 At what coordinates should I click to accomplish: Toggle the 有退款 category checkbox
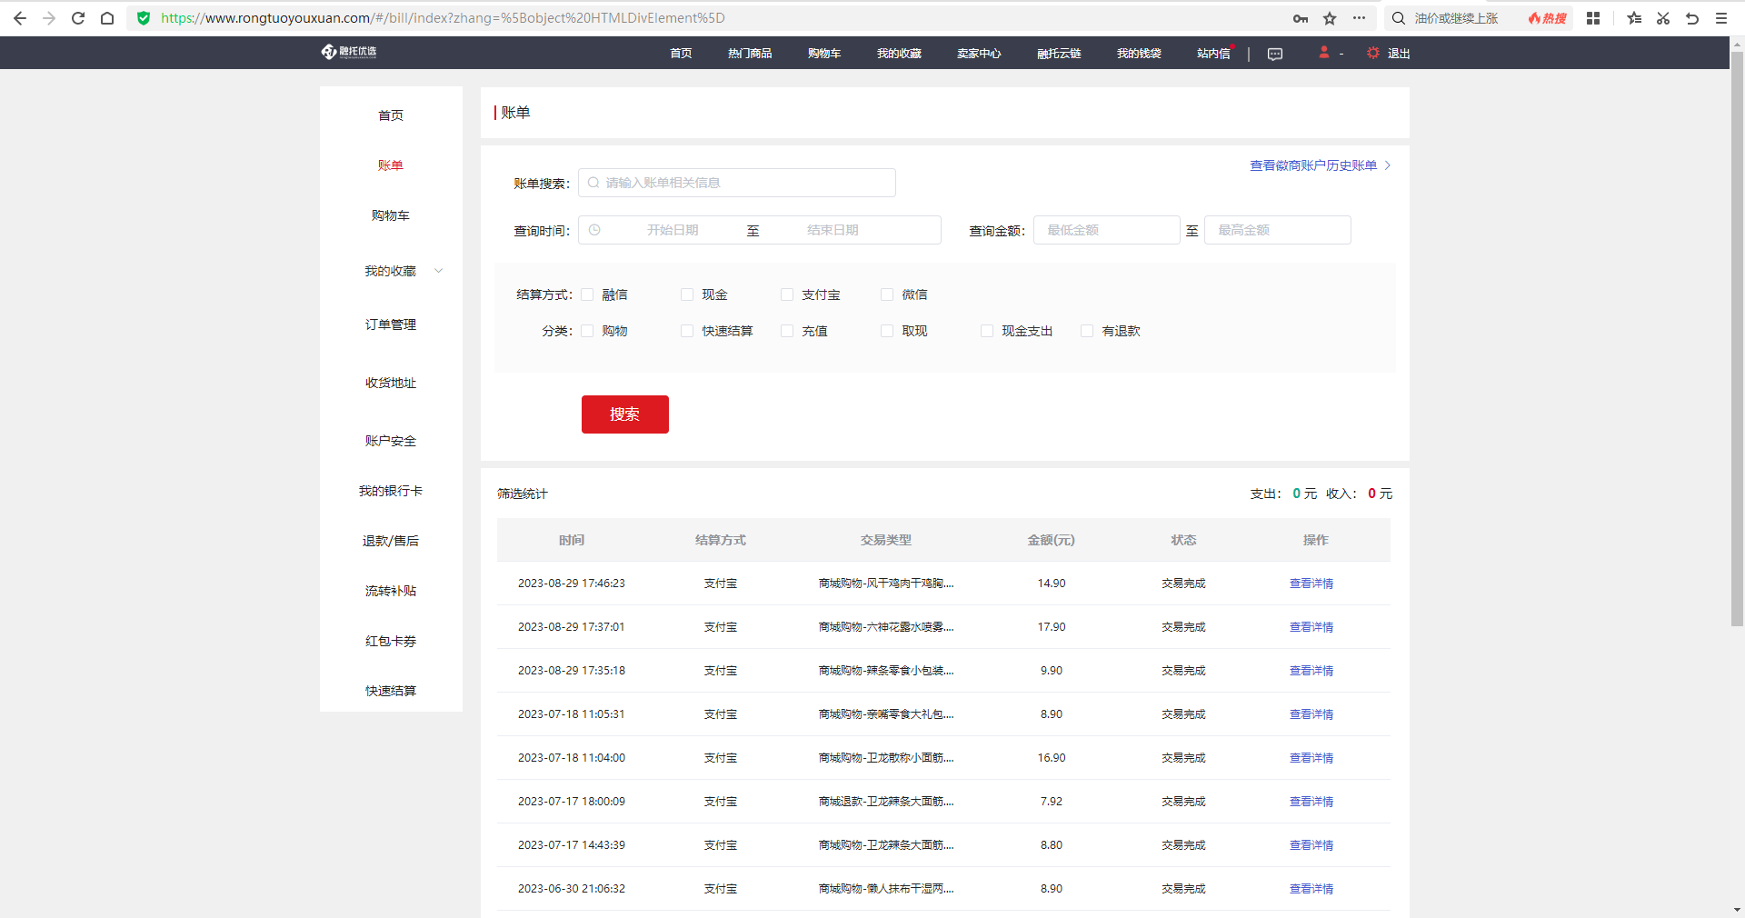1087,331
